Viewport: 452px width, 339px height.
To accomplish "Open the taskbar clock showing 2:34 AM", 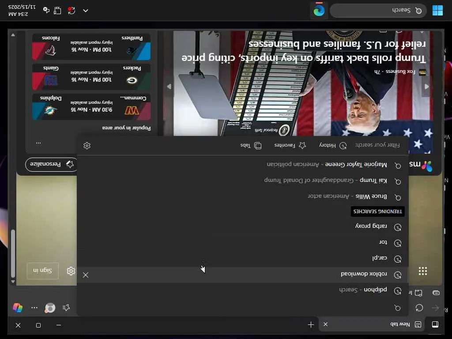I will (x=22, y=11).
